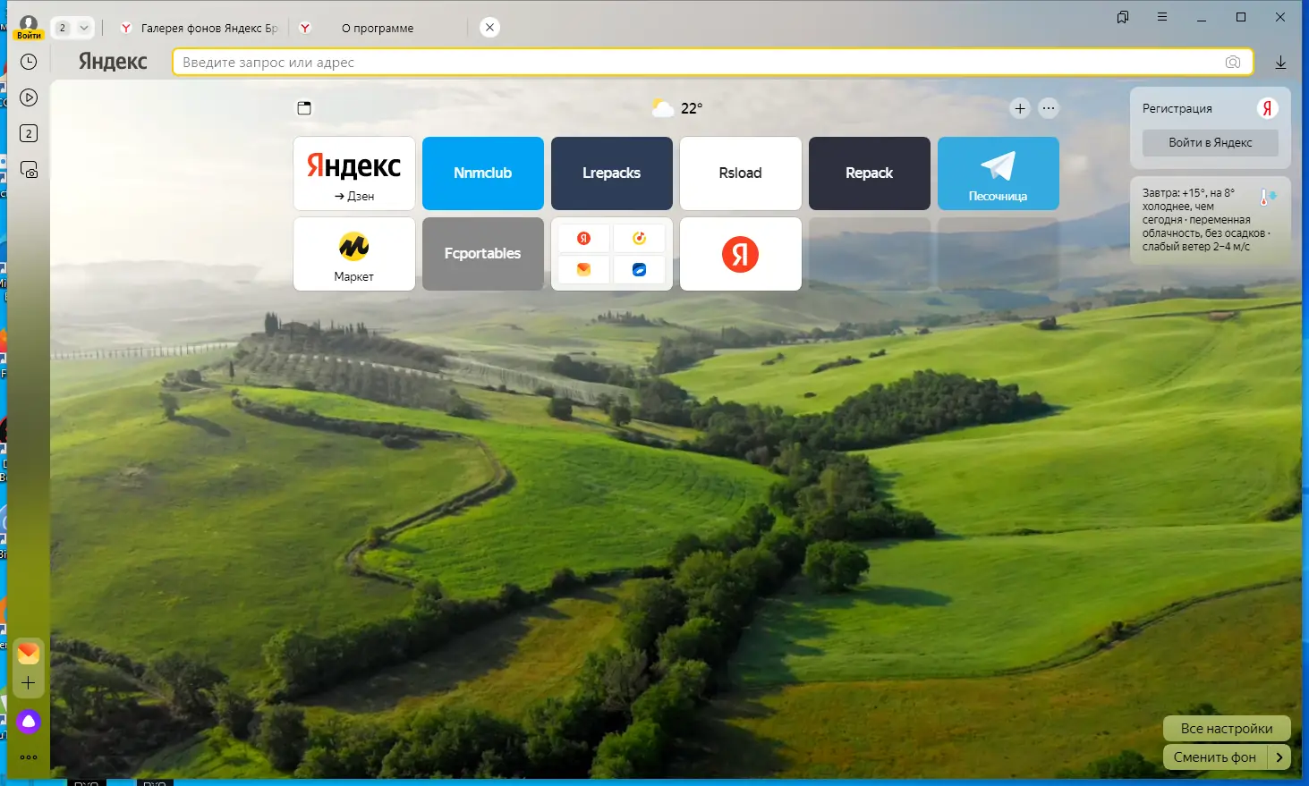Click the Регистрация link
This screenshot has height=786, width=1309.
(x=1177, y=108)
